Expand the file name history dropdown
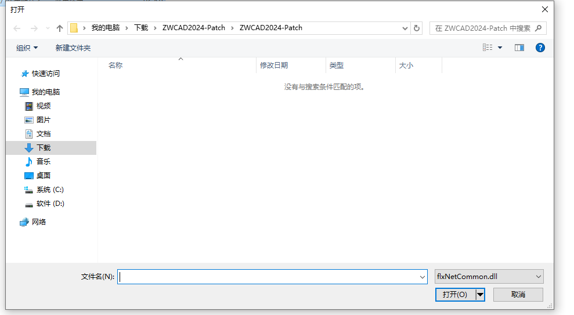This screenshot has width=574, height=315. coord(422,277)
